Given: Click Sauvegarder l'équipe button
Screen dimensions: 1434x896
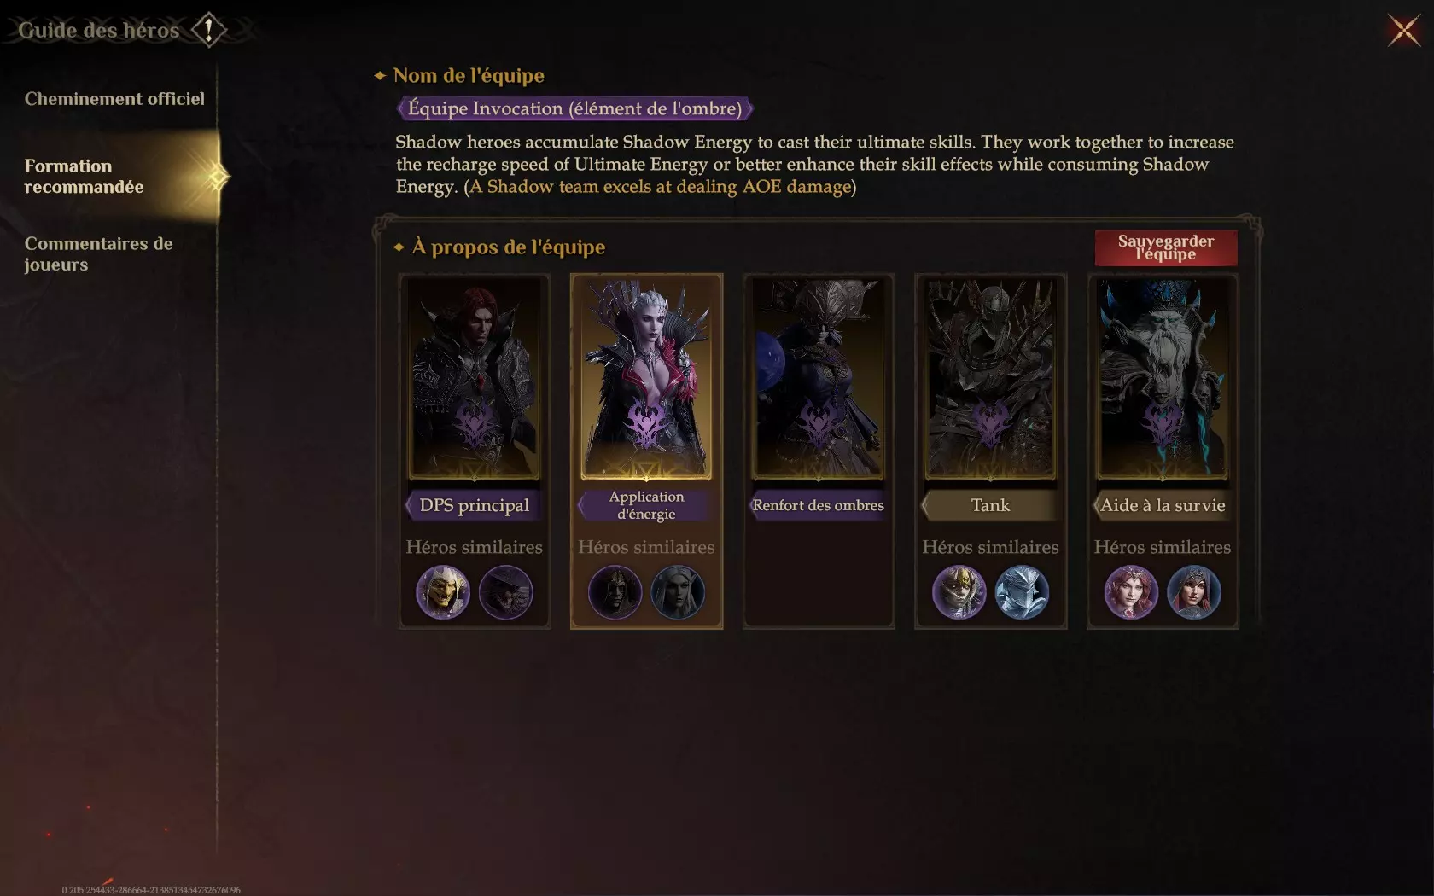Looking at the screenshot, I should 1166,247.
